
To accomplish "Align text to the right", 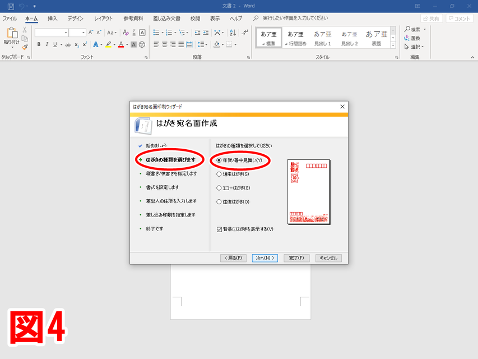I will tap(173, 44).
